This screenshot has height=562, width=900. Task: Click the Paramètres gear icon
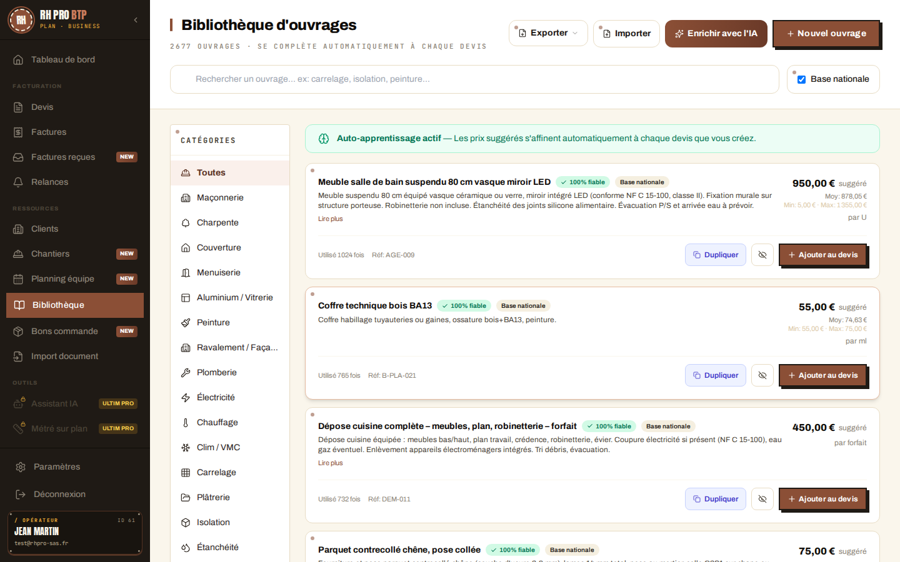21,466
